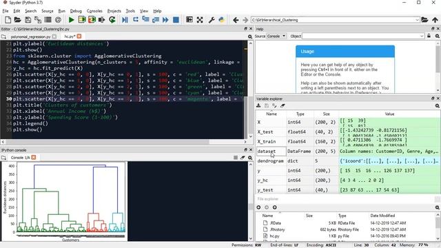441x248 pixels.
Task: Stop debugging blue square icon
Action: [x=176, y=20]
